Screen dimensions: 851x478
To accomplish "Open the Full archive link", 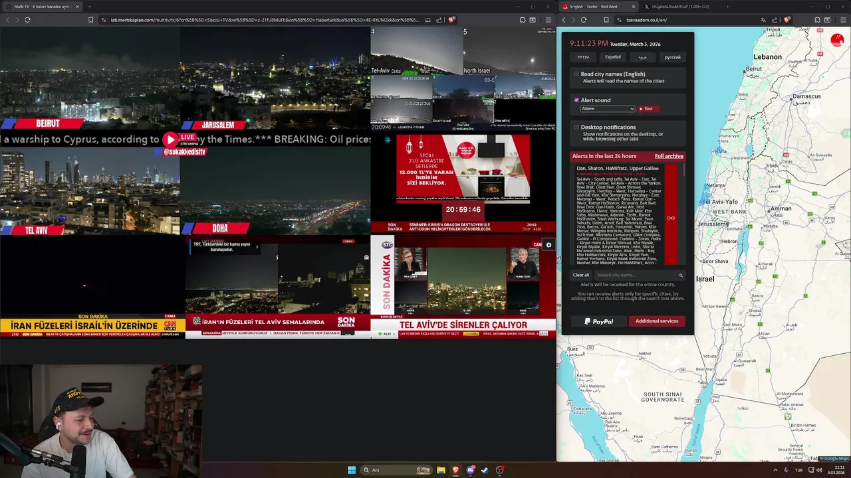I will [669, 156].
